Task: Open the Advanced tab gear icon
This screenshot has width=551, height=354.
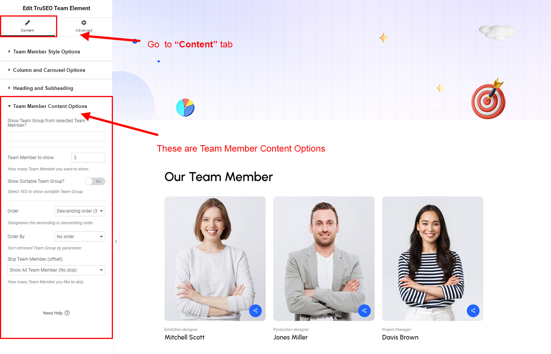Action: [84, 23]
